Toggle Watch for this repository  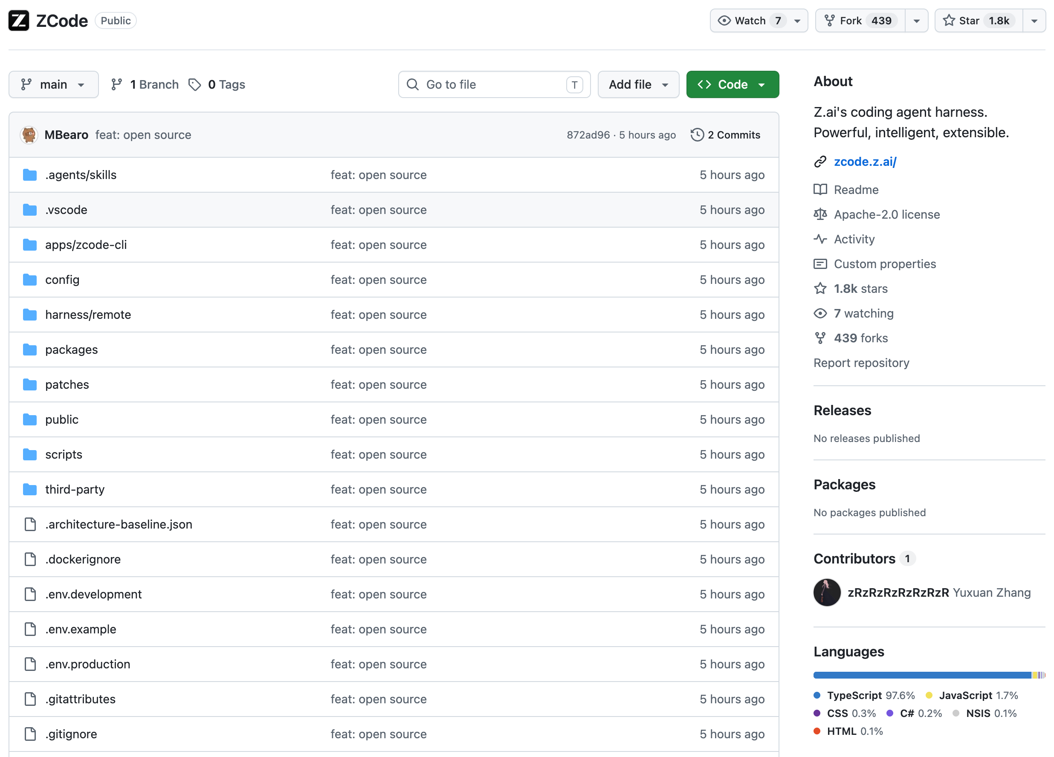[x=759, y=20]
